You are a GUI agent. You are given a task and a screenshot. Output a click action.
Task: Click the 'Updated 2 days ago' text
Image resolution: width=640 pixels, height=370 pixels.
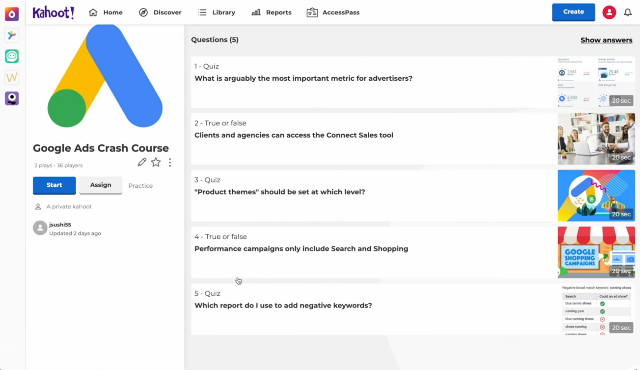click(75, 233)
